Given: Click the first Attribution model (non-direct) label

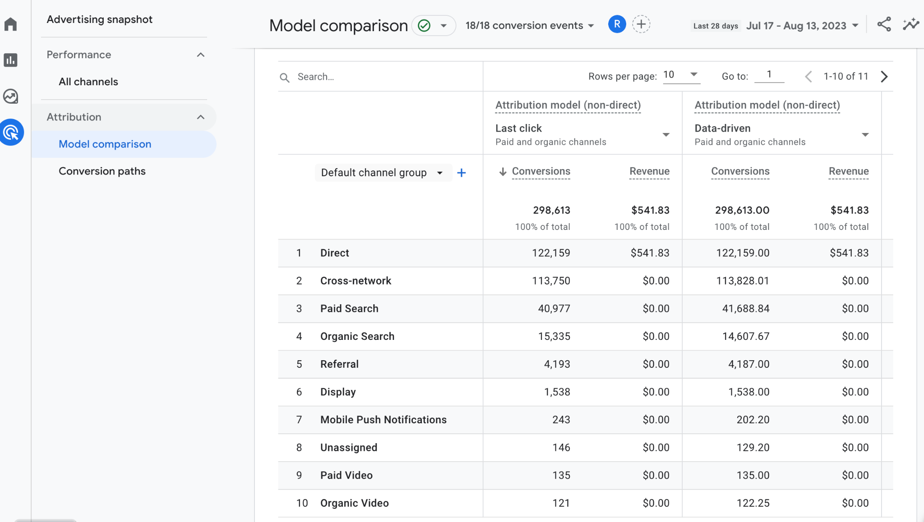Looking at the screenshot, I should [x=568, y=105].
